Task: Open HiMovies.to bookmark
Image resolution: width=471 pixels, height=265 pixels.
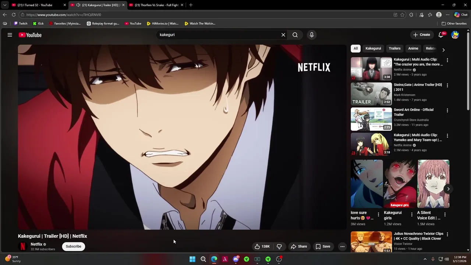Action: (163, 24)
